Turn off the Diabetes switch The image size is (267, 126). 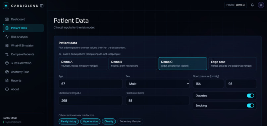coord(250,95)
